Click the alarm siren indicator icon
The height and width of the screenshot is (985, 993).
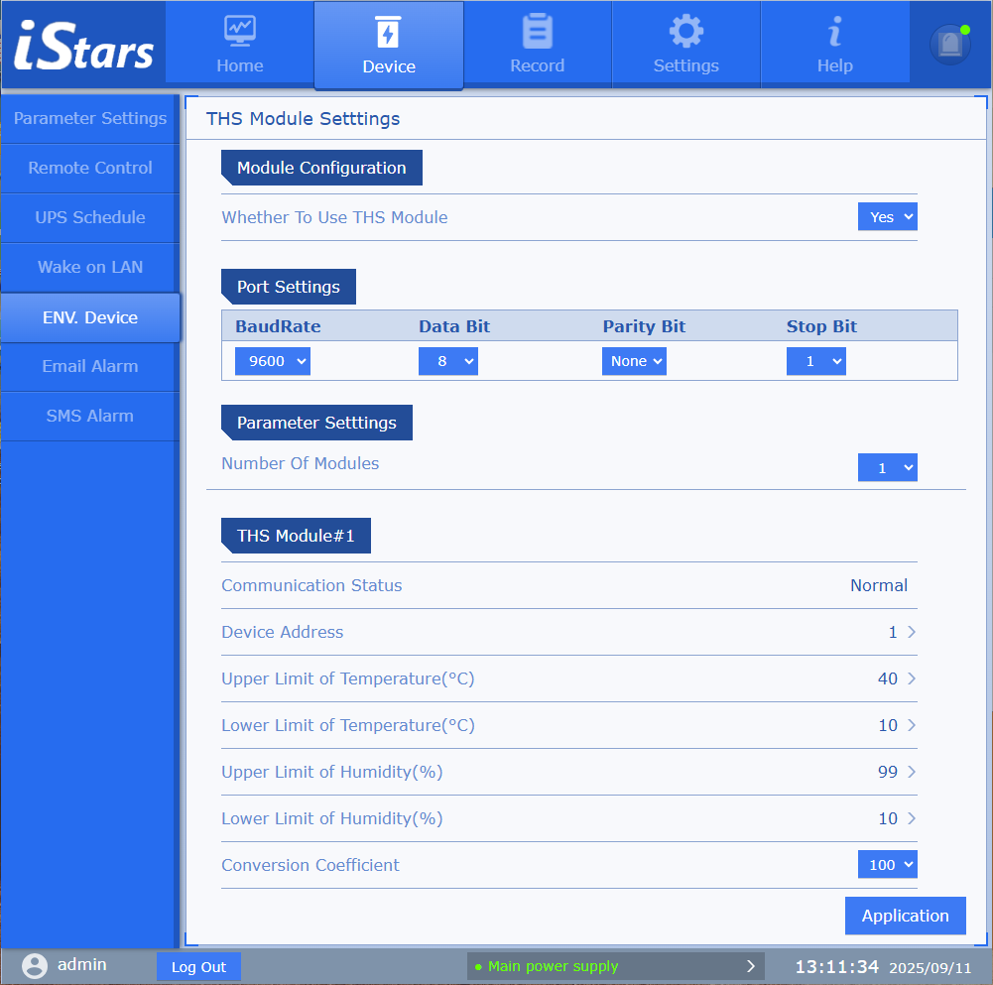949,45
